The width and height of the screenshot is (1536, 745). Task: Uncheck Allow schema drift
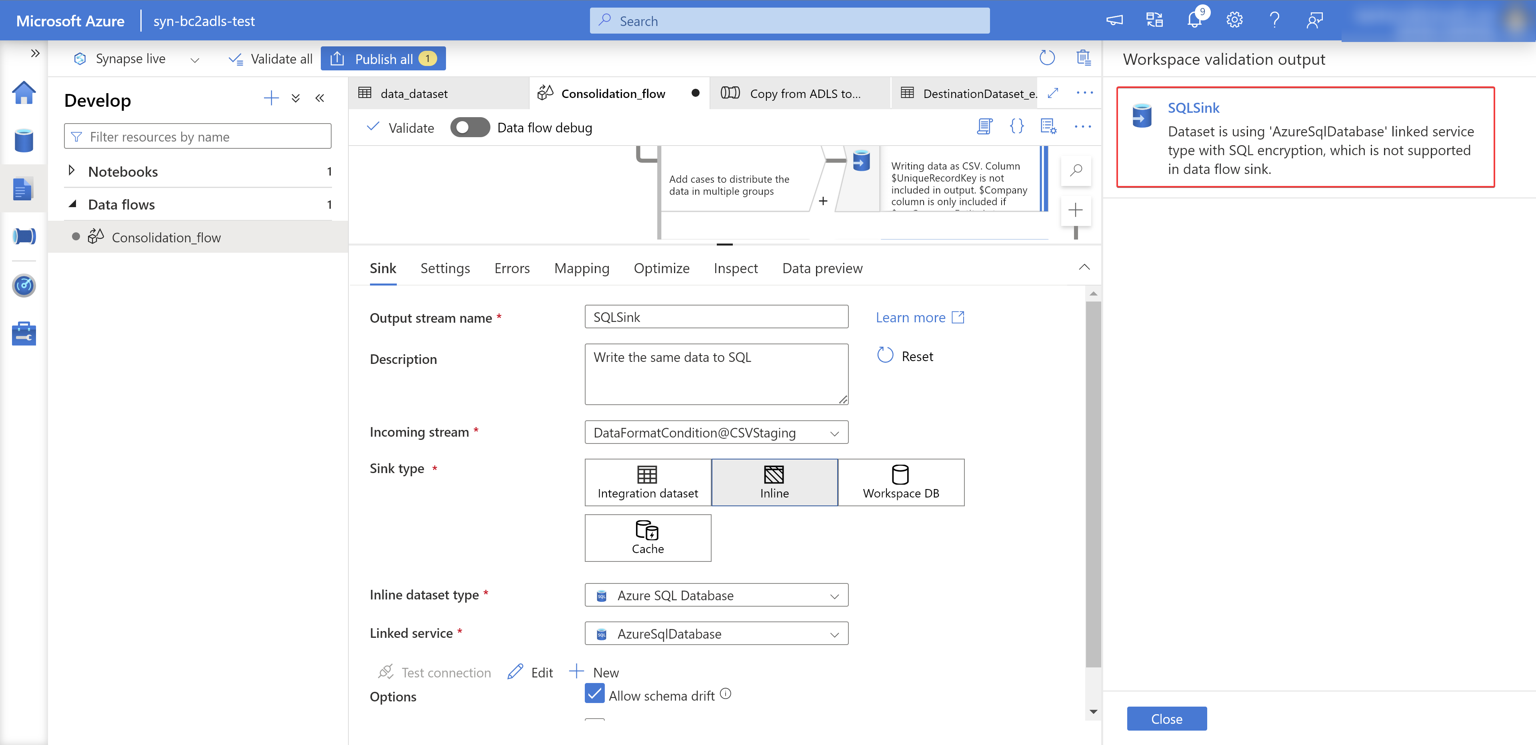click(594, 694)
